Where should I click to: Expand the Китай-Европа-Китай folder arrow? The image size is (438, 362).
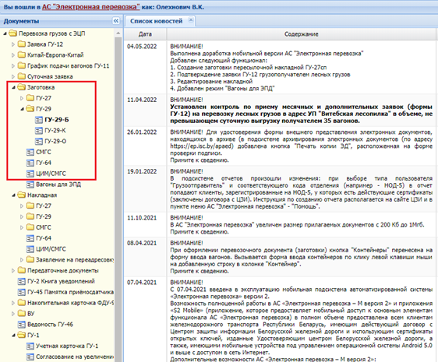pos(13,55)
